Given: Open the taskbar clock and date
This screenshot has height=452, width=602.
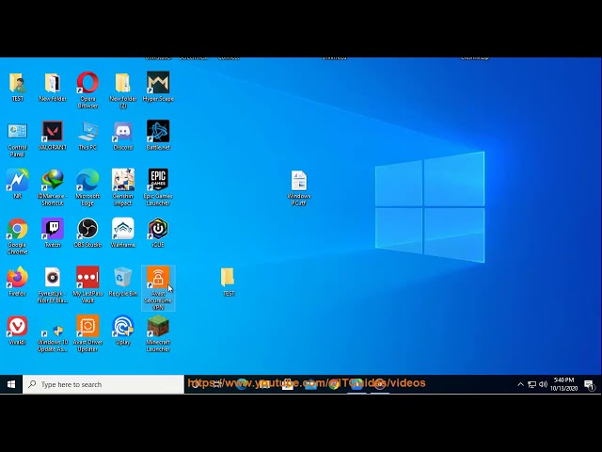Looking at the screenshot, I should (x=563, y=384).
